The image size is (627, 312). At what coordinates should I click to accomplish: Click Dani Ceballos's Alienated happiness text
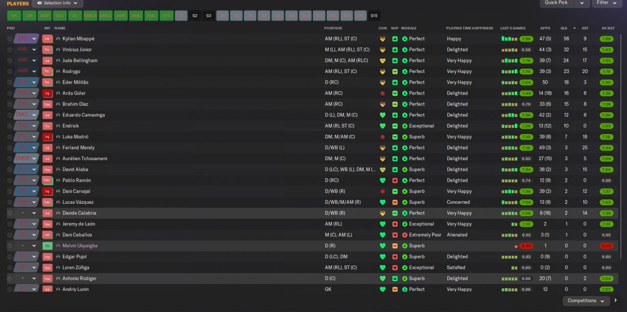(x=458, y=235)
